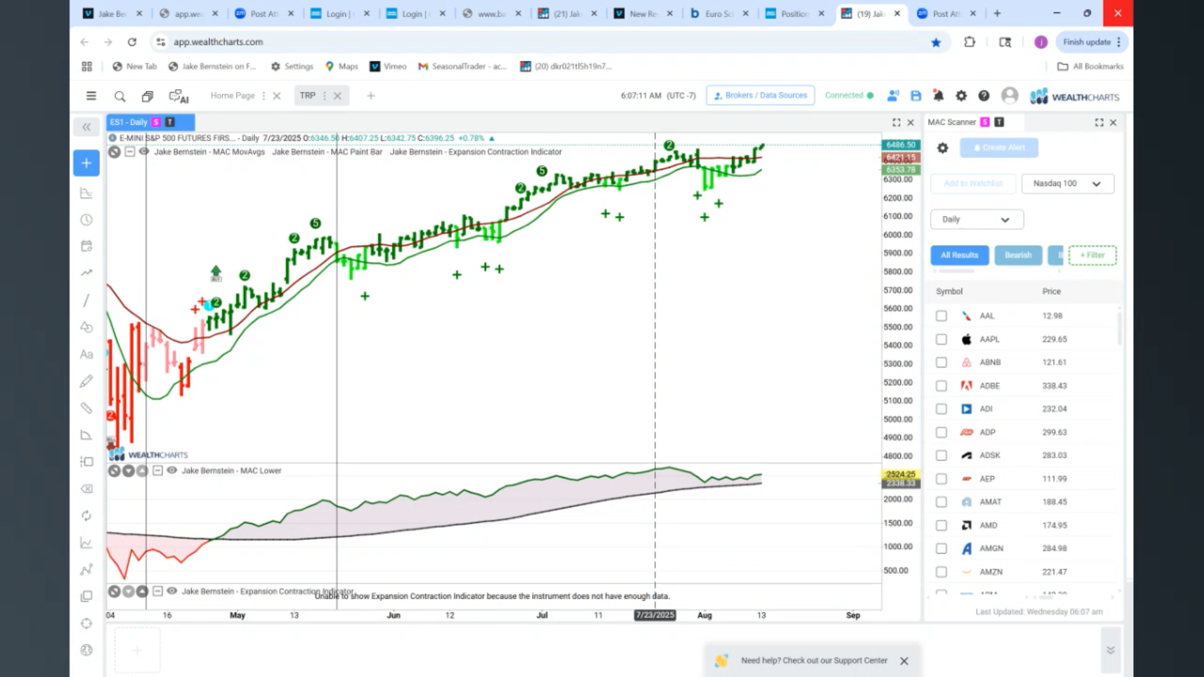Close the Support Center help notification
The width and height of the screenshot is (1204, 677).
[904, 661]
